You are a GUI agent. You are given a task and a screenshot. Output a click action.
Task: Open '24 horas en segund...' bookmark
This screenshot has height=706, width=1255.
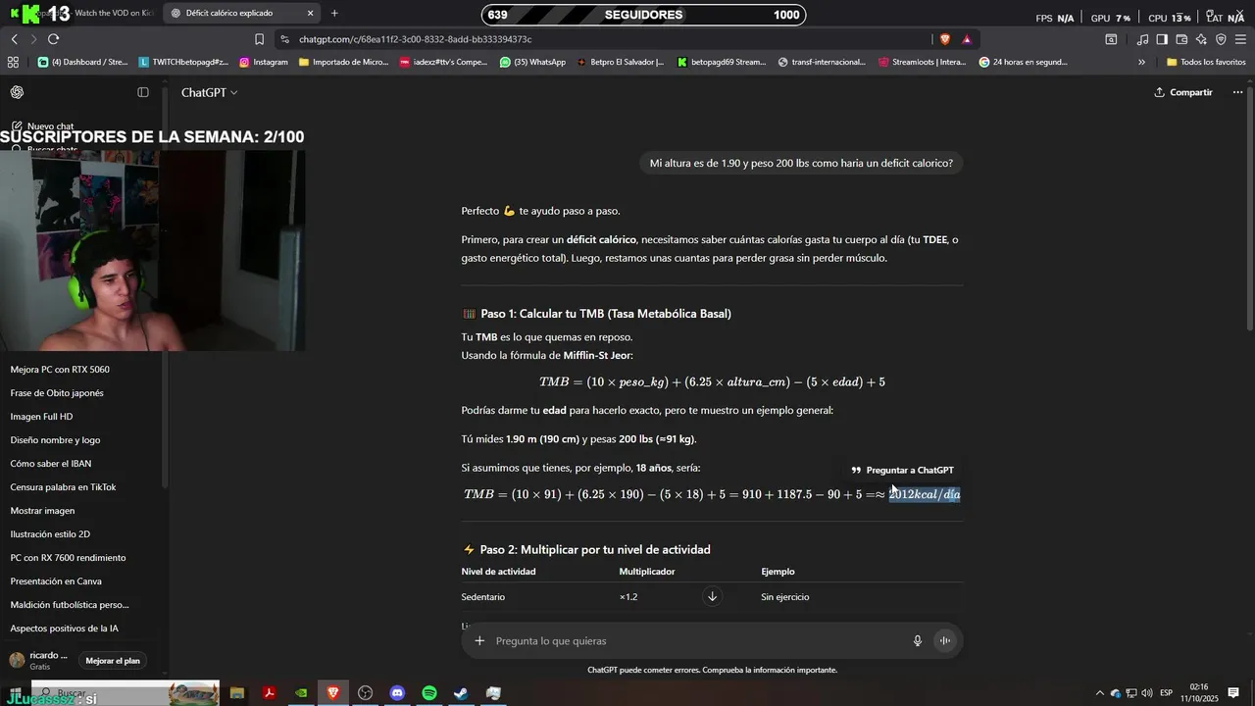[x=1023, y=62]
